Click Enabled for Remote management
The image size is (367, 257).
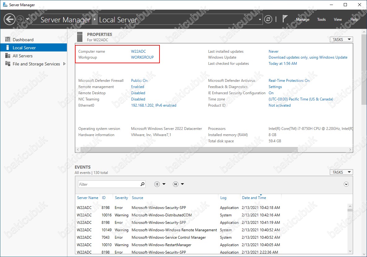(138, 87)
